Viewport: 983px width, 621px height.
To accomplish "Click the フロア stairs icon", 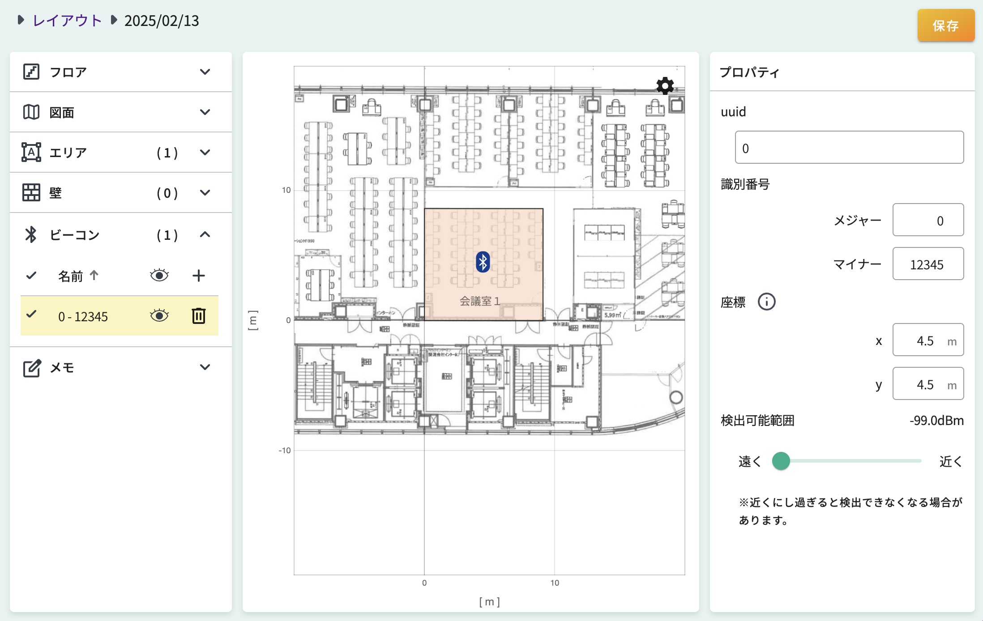I will coord(31,72).
